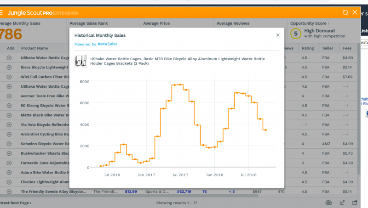Sort by Seller column header

click(x=328, y=48)
